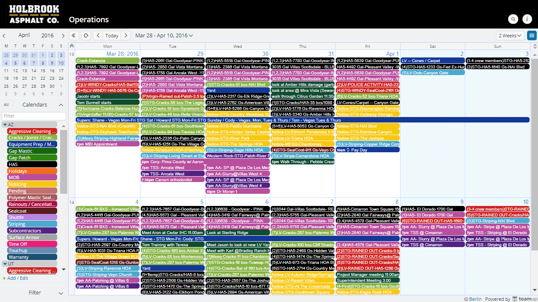Image resolution: width=538 pixels, height=302 pixels.
Task: Collapse the AZ calendar folder
Action: pyautogui.click(x=5, y=125)
